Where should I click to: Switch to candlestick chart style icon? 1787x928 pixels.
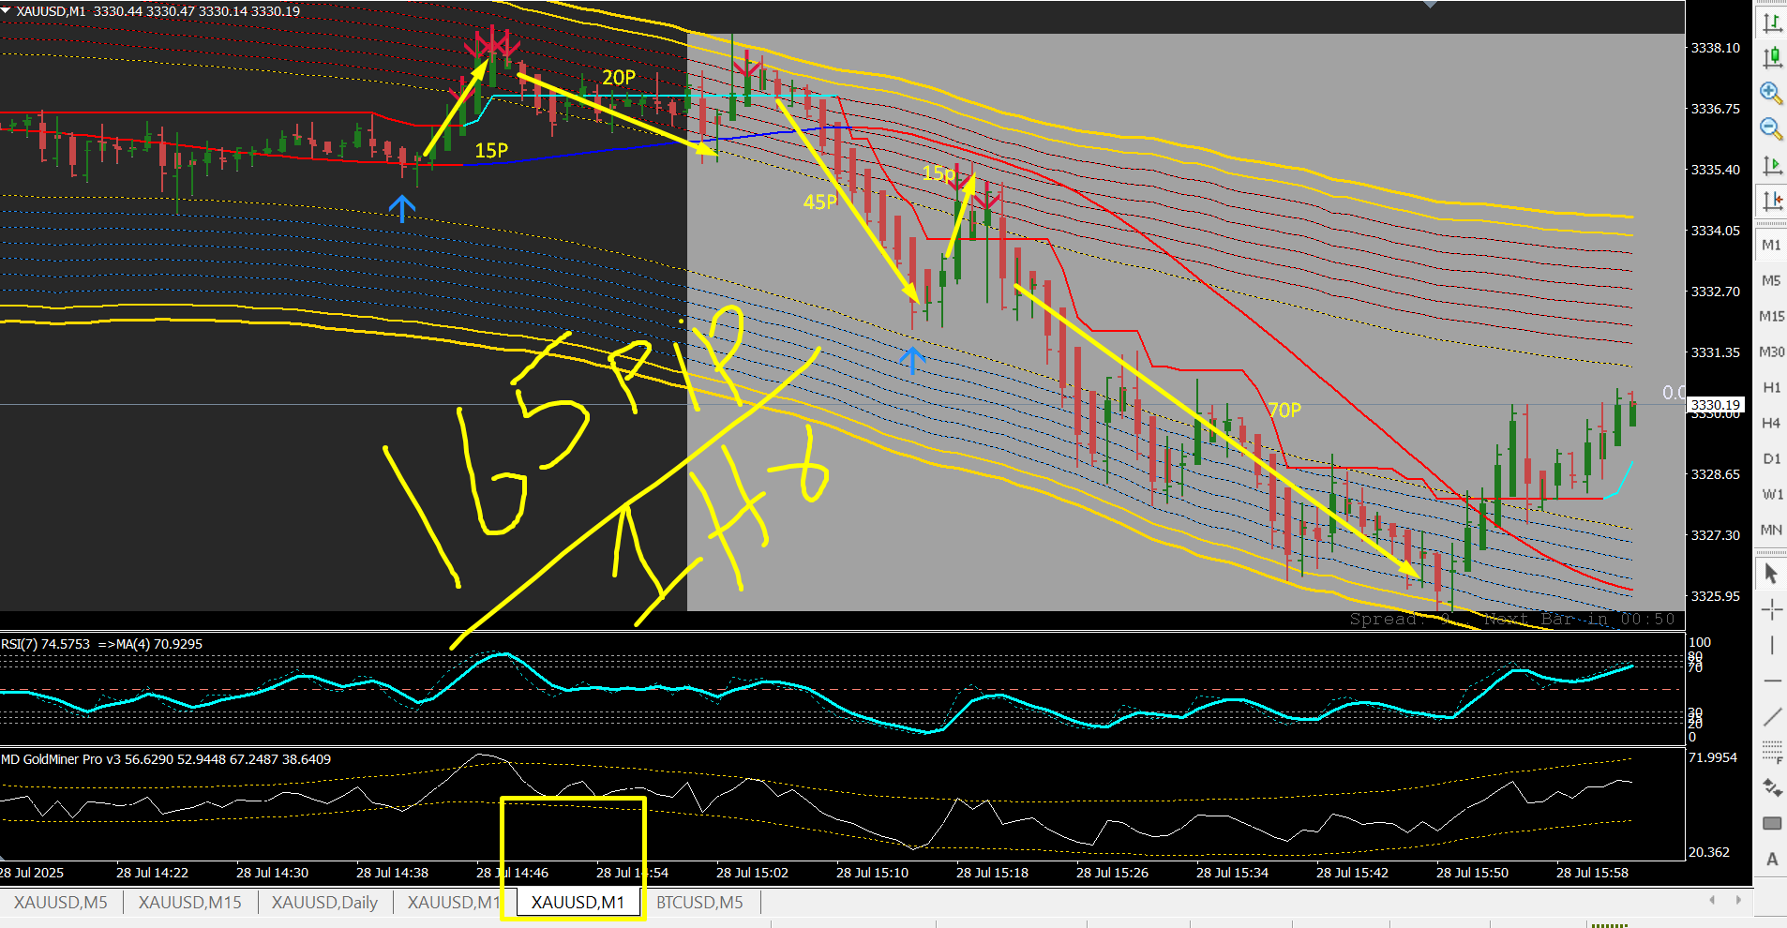tap(1771, 58)
